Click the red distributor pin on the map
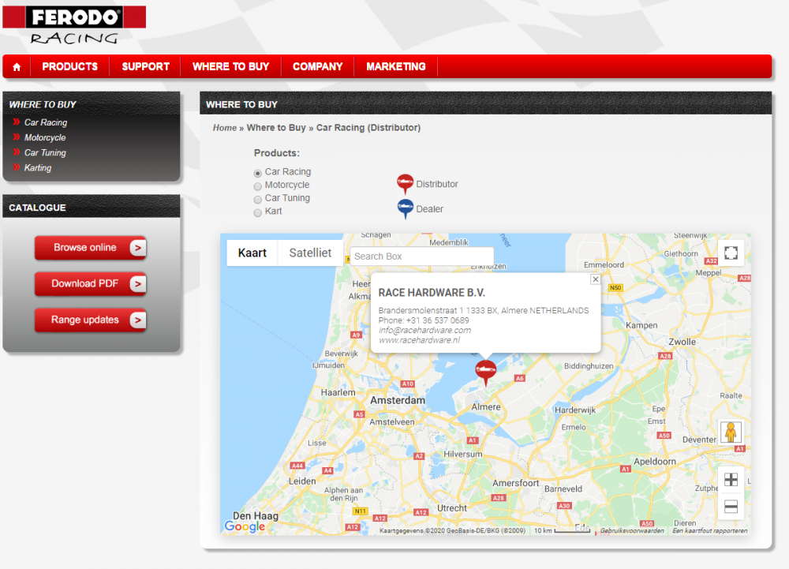 click(485, 372)
